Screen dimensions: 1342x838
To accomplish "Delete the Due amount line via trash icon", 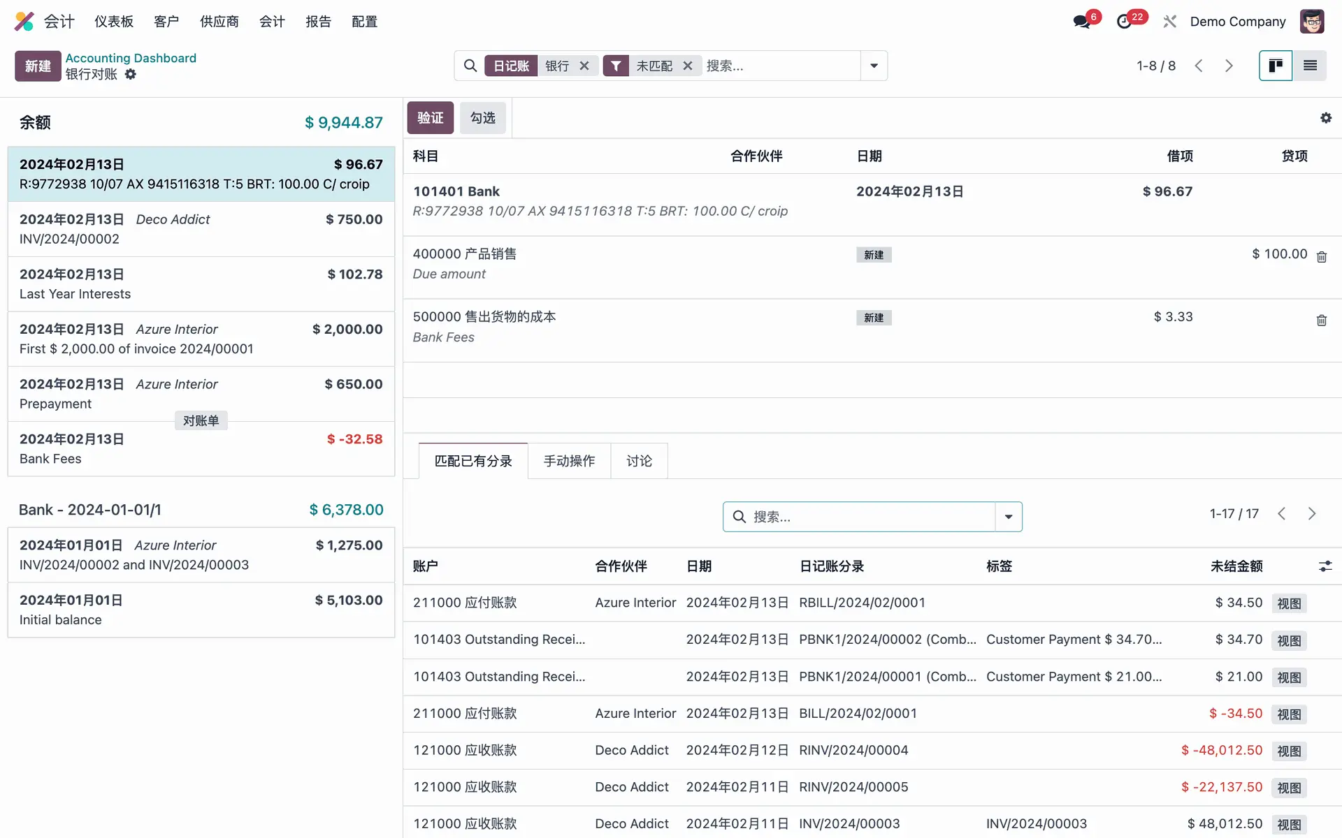I will (1321, 257).
